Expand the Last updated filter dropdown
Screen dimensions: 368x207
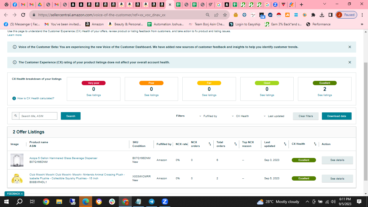[274, 116]
